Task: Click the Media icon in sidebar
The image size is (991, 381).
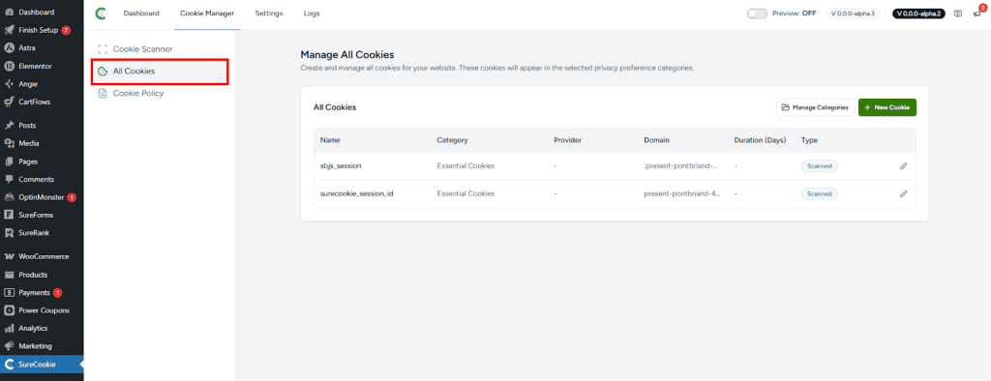Action: point(9,143)
